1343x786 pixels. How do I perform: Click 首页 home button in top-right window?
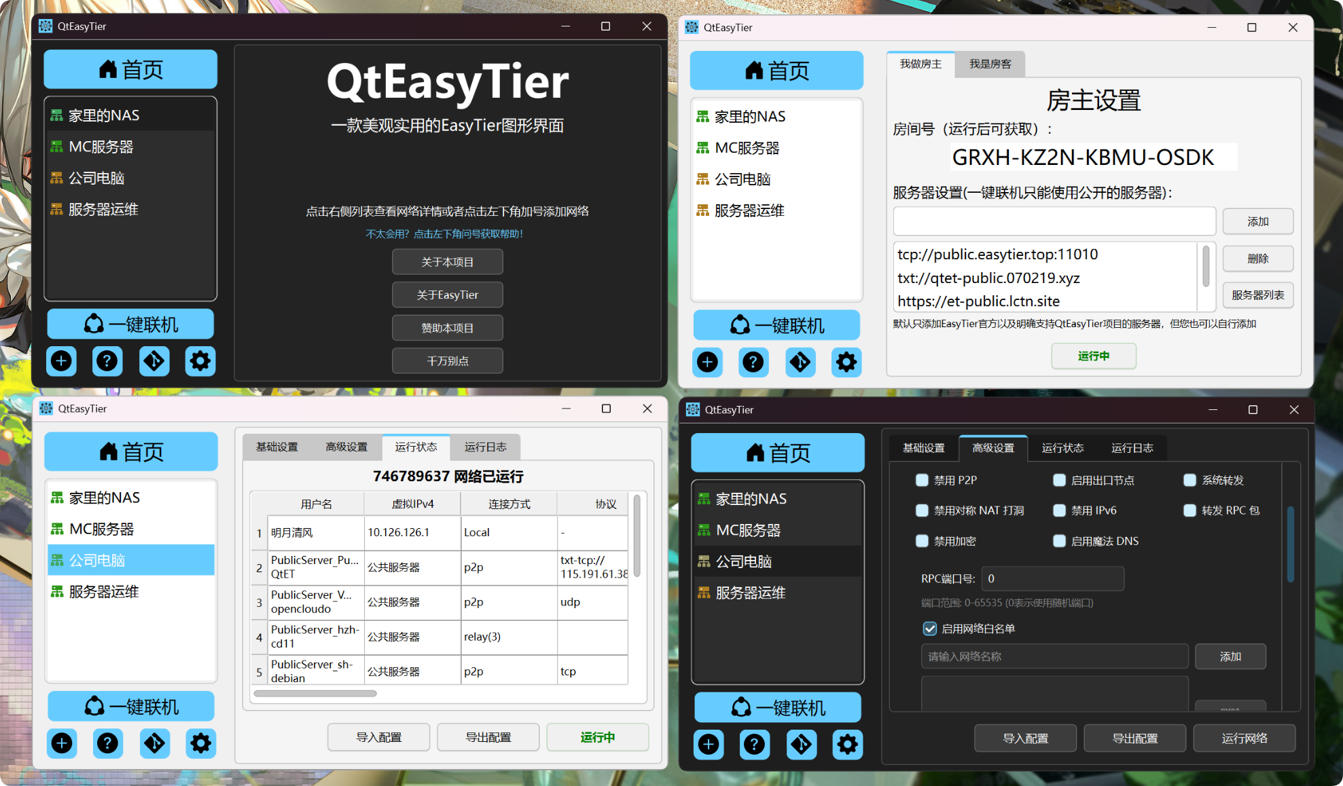pyautogui.click(x=776, y=71)
